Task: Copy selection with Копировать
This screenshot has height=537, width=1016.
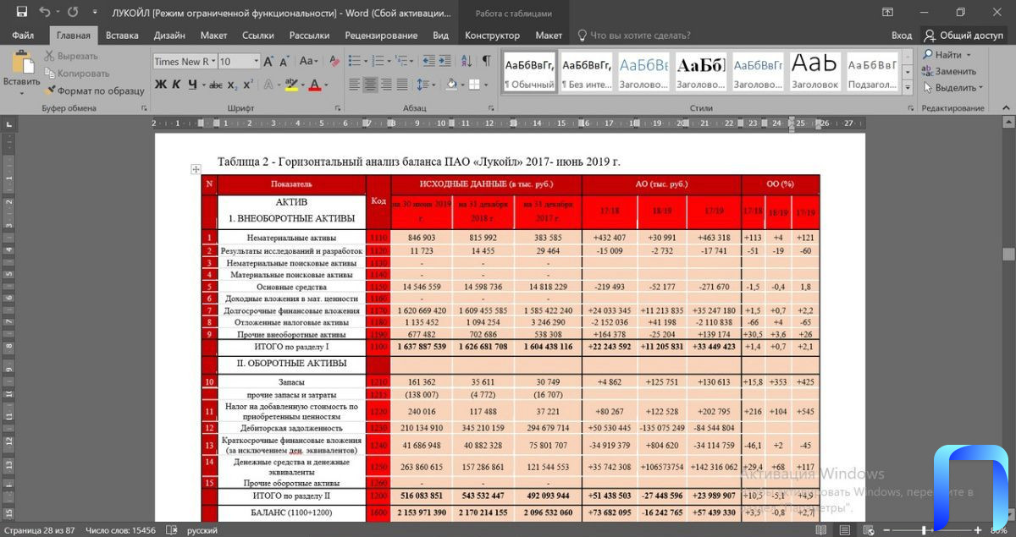Action: pyautogui.click(x=76, y=74)
